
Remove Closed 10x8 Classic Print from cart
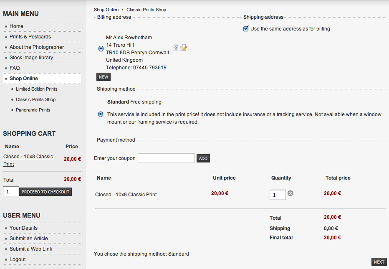point(290,193)
